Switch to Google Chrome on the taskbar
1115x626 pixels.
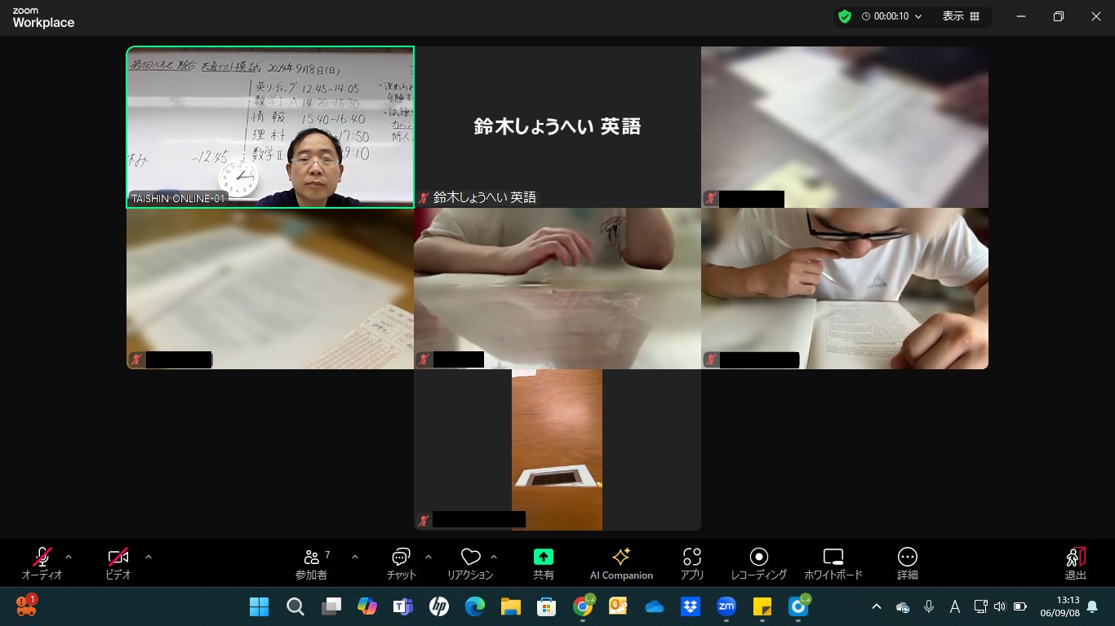(583, 606)
